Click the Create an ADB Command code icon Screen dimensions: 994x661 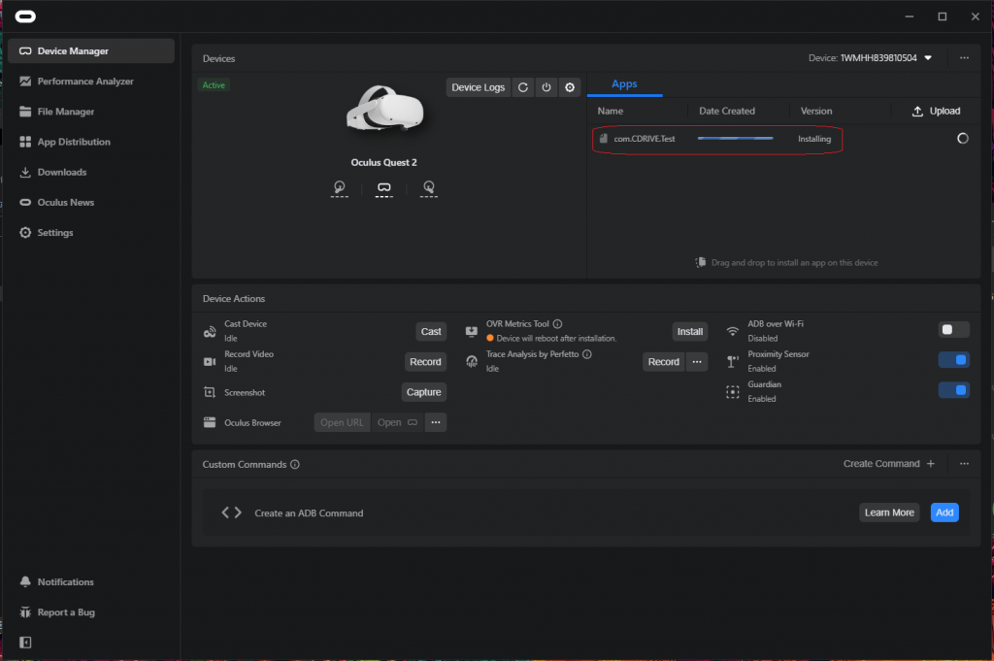point(231,512)
